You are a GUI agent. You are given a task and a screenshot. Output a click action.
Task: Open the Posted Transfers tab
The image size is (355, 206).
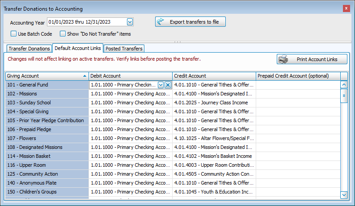point(124,49)
